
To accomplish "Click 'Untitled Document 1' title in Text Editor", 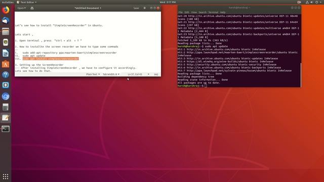I will pos(88,8).
